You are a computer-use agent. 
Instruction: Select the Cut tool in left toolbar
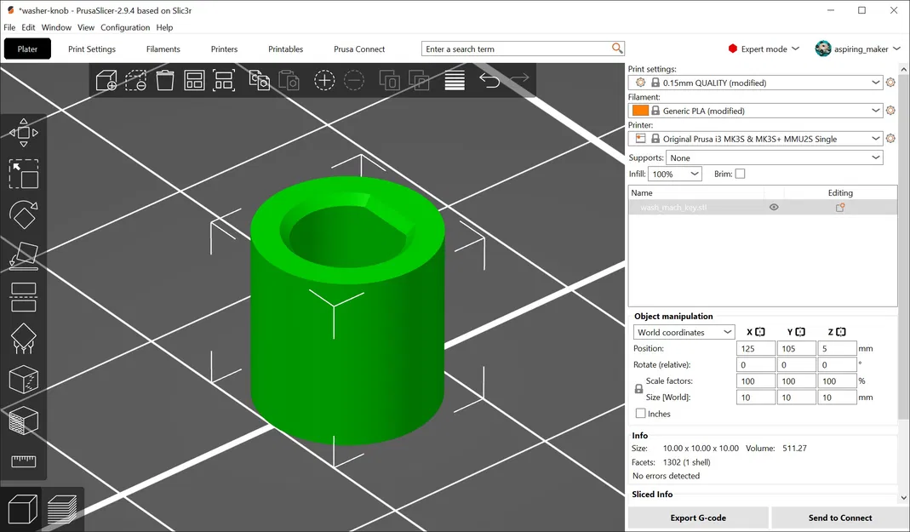pos(23,297)
